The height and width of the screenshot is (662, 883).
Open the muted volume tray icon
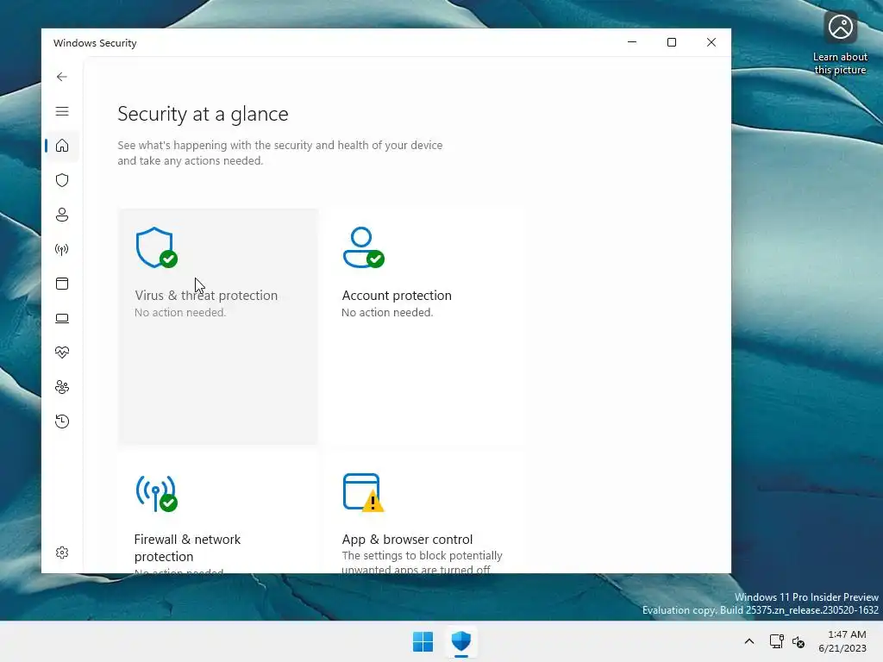(x=798, y=641)
